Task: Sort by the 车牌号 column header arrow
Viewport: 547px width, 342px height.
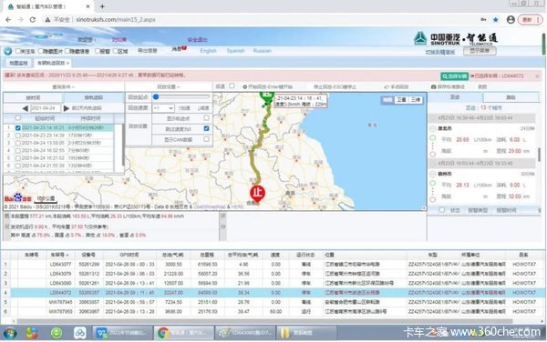Action: pyautogui.click(x=67, y=255)
